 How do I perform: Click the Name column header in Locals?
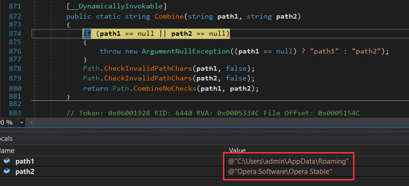tap(7, 151)
